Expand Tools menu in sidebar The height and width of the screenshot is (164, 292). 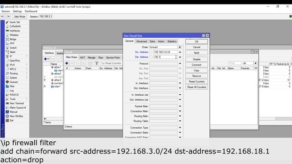point(12,99)
